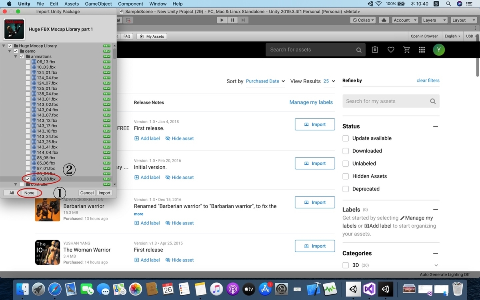Click the package icon of Huge FBX Mocap Library

(x=14, y=29)
